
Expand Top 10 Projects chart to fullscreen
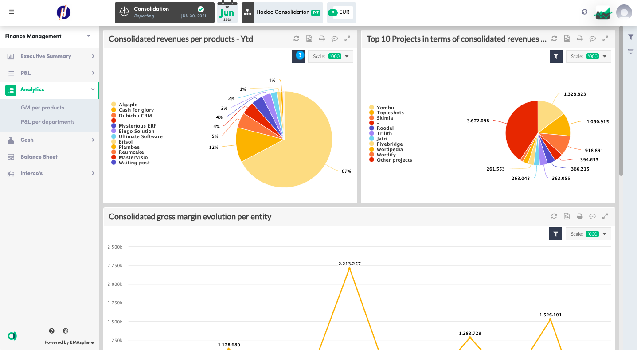point(605,39)
